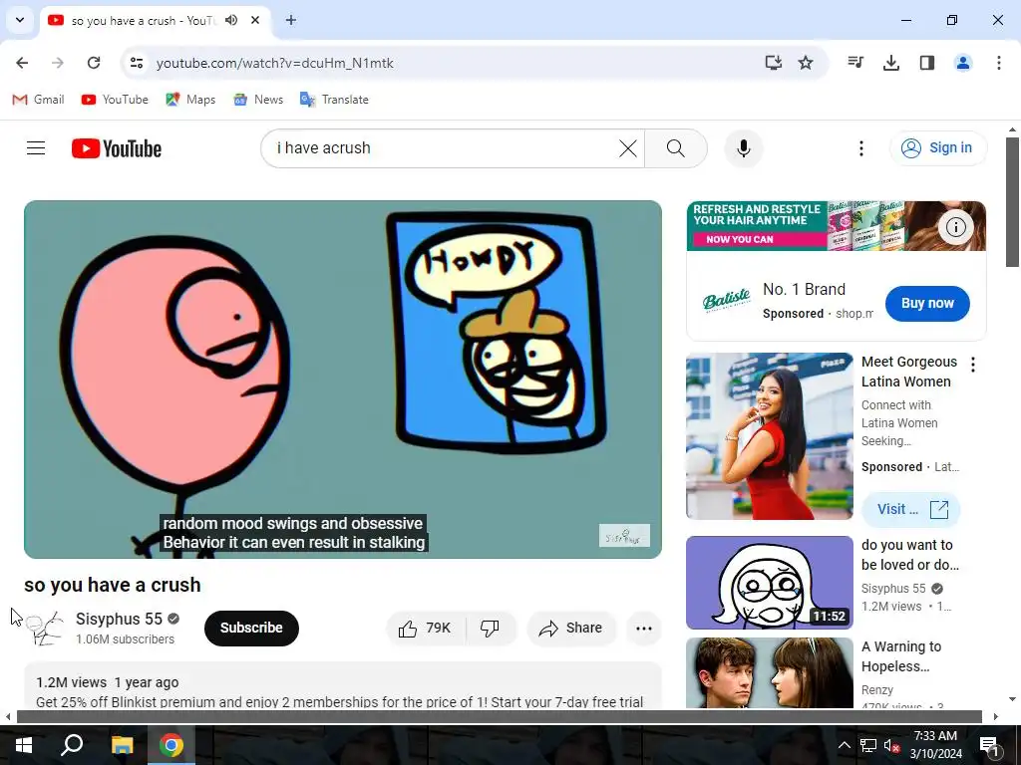Open 'do you want to be loved' video thumbnail
Image resolution: width=1021 pixels, height=765 pixels.
tap(769, 582)
